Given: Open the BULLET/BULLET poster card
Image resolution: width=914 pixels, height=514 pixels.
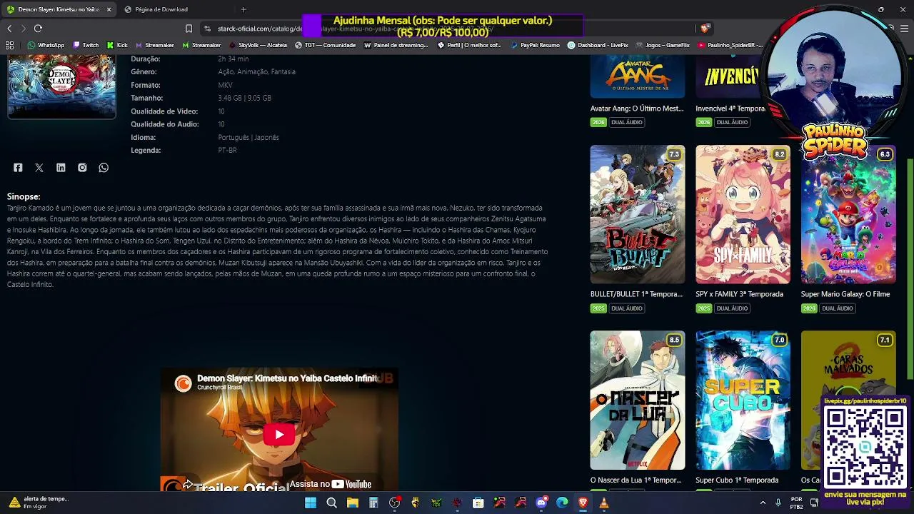Looking at the screenshot, I should point(638,214).
